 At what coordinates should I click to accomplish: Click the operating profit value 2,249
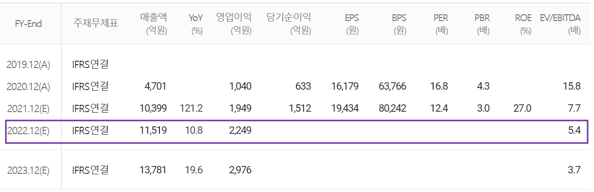click(x=240, y=130)
